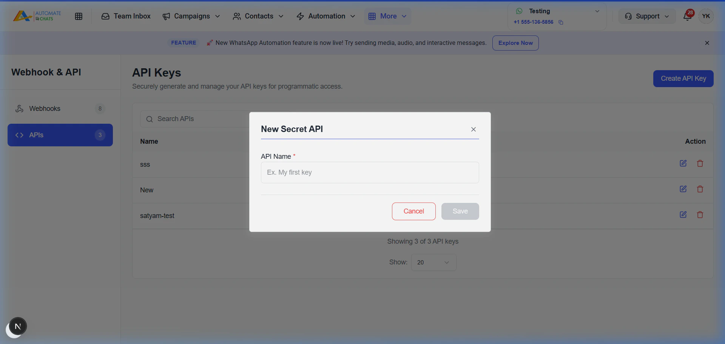
Task: Open Team Inbox
Action: tap(126, 16)
